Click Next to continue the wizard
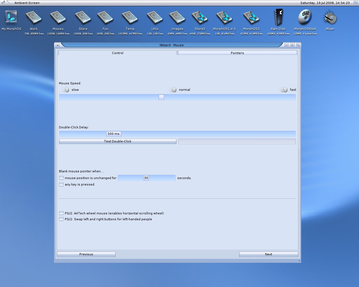This screenshot has height=287, width=359. click(268, 254)
